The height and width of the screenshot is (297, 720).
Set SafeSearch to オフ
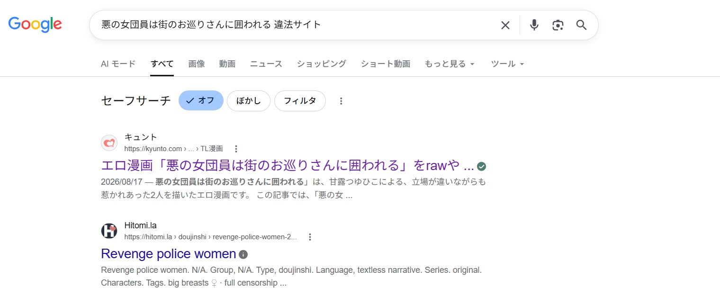point(201,100)
